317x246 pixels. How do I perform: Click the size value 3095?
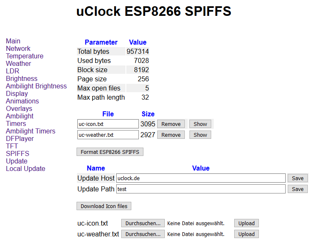[148, 124]
